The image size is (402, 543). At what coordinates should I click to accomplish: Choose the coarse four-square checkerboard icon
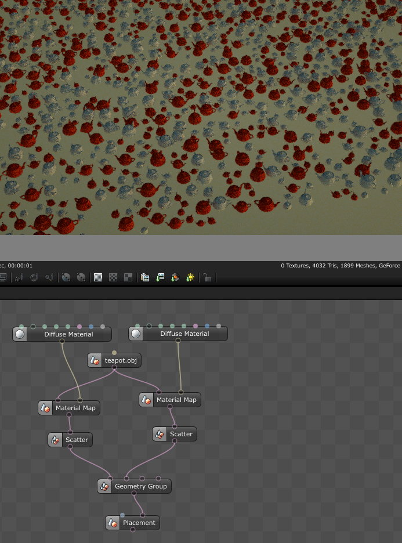tap(128, 277)
